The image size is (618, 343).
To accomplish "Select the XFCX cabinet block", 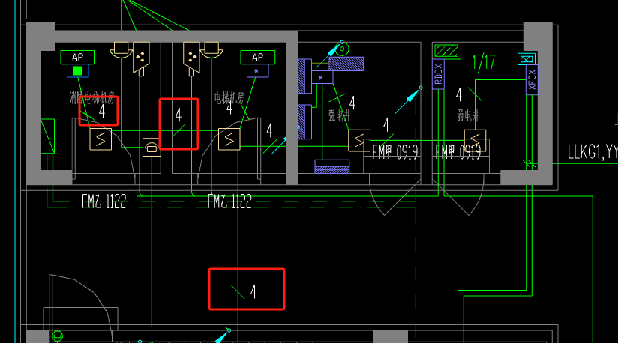I will pos(532,80).
